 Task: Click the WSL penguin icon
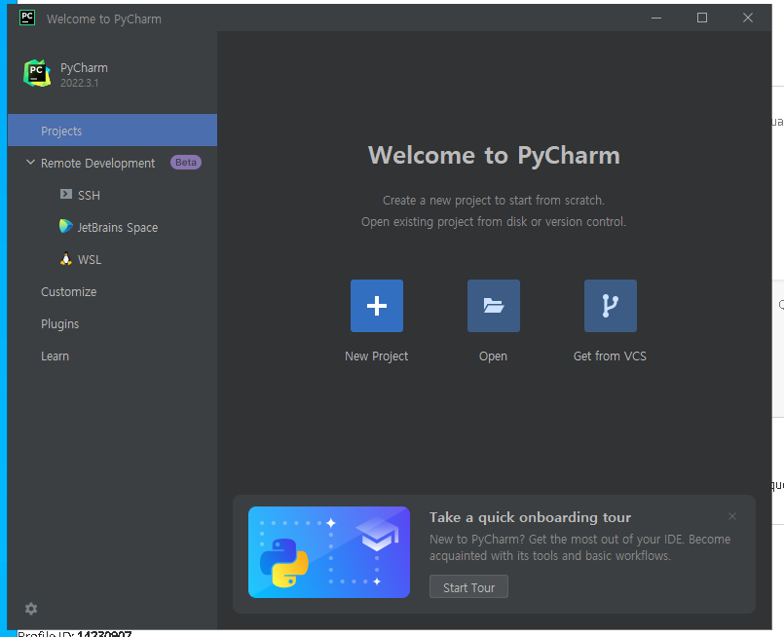tap(66, 258)
